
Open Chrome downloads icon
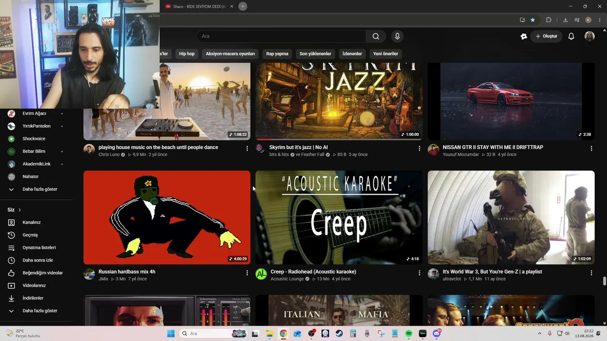coord(565,20)
